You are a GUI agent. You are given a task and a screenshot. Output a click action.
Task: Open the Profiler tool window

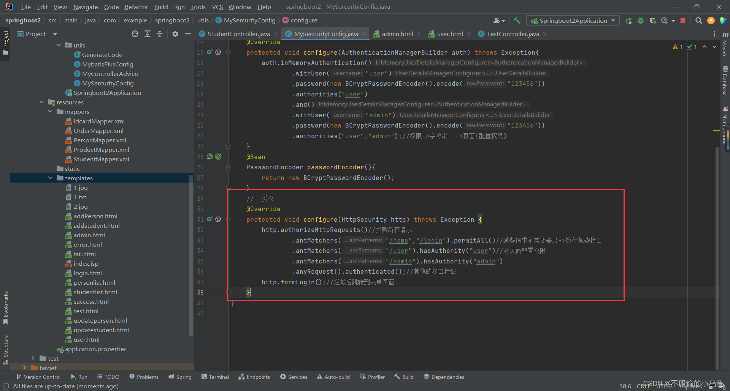point(372,377)
